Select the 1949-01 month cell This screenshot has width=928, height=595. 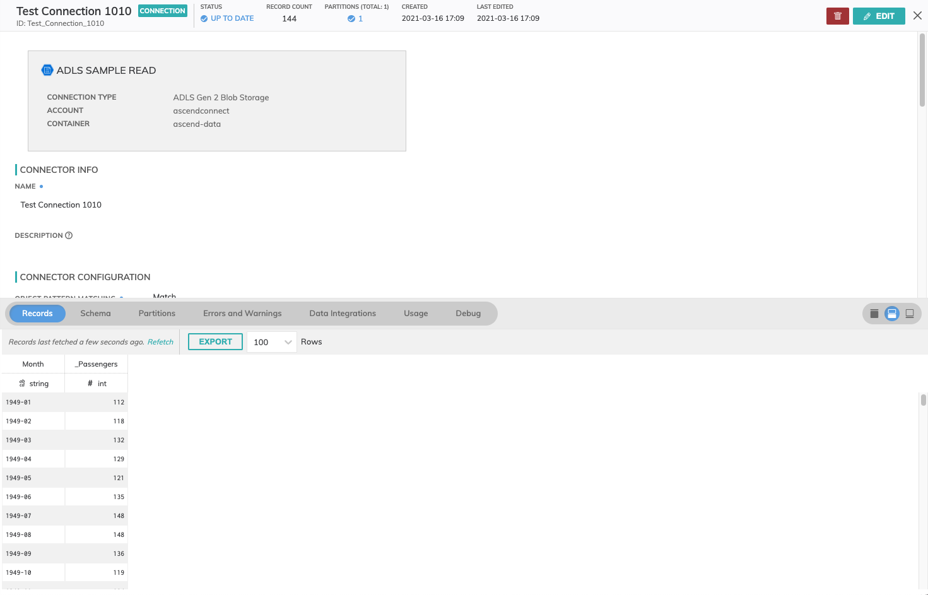tap(33, 402)
